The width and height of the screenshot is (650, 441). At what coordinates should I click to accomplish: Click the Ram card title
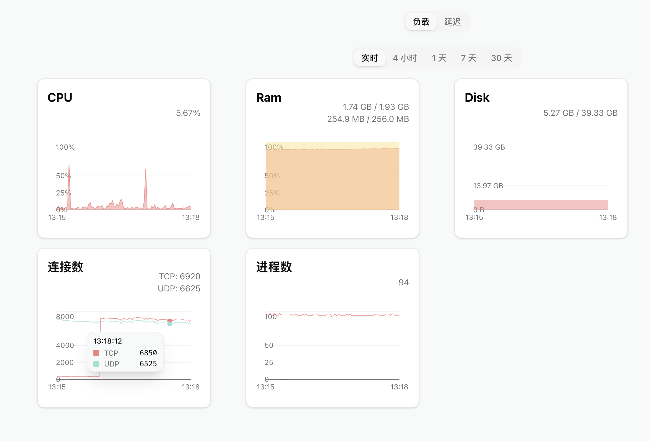click(x=269, y=97)
